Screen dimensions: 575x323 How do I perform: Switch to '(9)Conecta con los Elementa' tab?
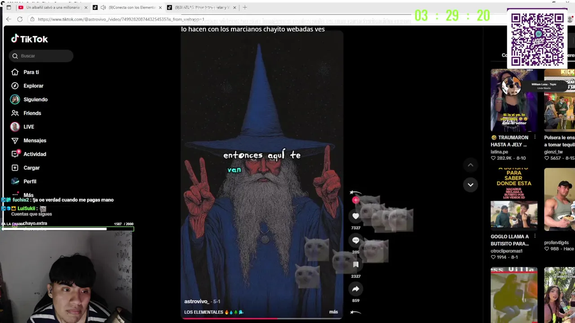coord(128,8)
